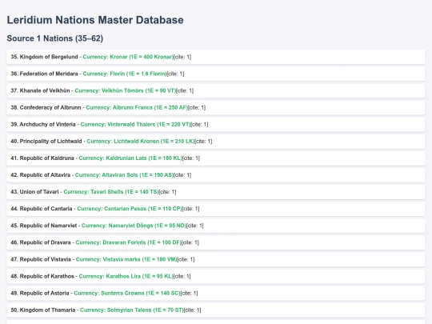Click Archduchy of Vinteria row
The width and height of the screenshot is (432, 324).
tap(216, 125)
